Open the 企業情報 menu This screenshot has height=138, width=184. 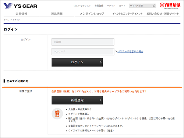point(21,14)
